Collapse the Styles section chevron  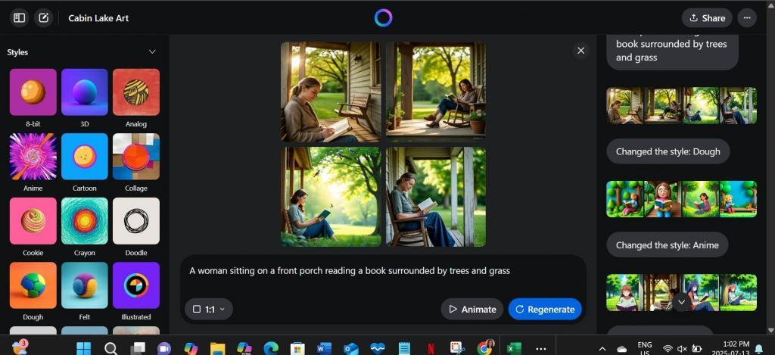152,52
